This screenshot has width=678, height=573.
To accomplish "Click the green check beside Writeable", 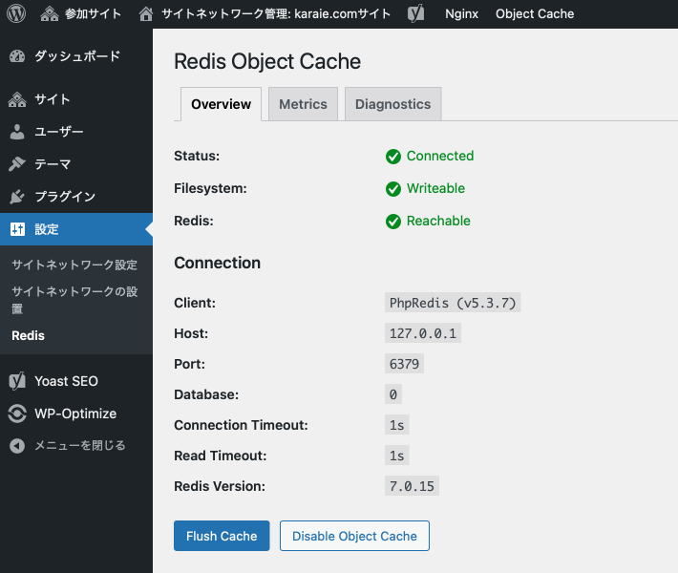I will point(393,189).
